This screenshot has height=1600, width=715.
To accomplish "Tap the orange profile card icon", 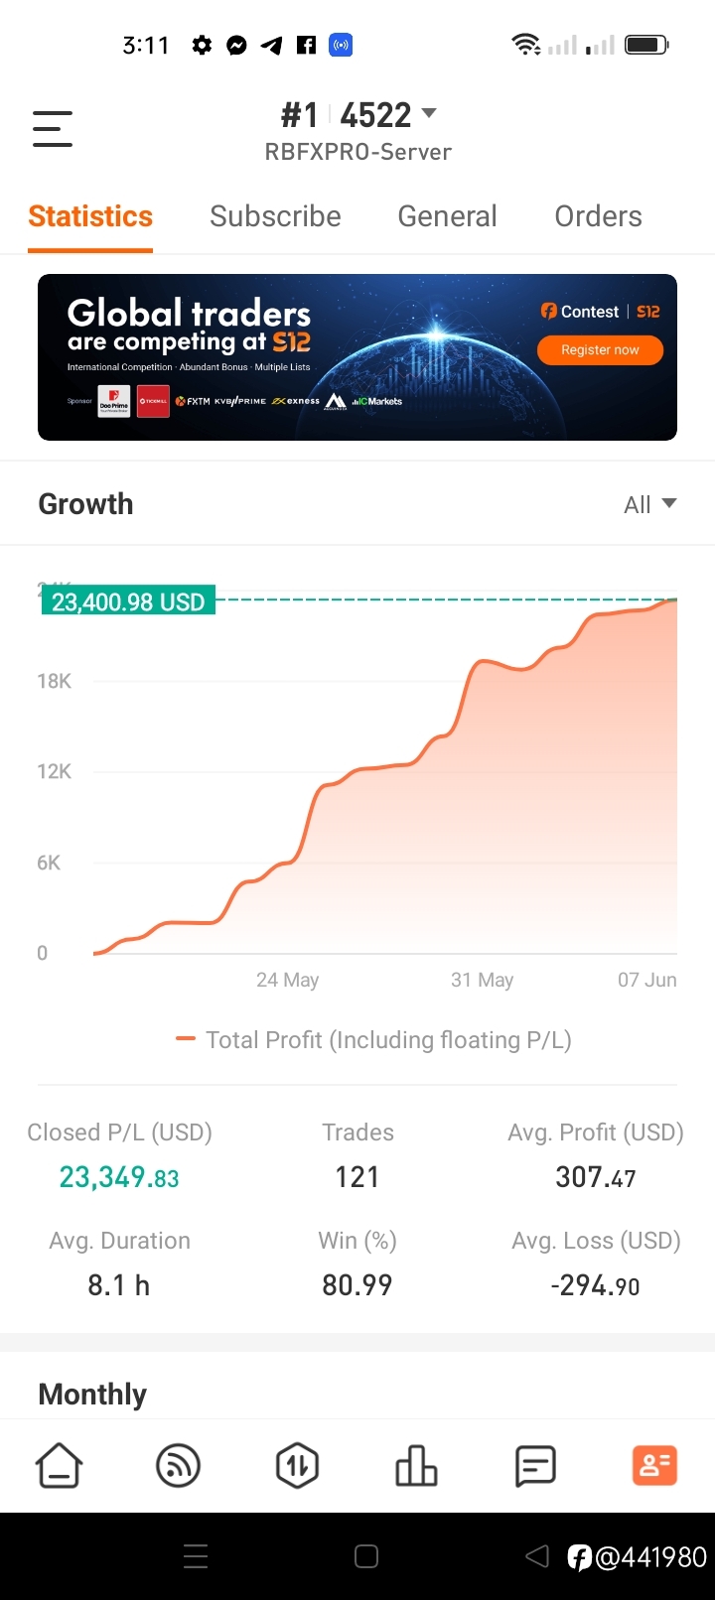I will tap(654, 1465).
